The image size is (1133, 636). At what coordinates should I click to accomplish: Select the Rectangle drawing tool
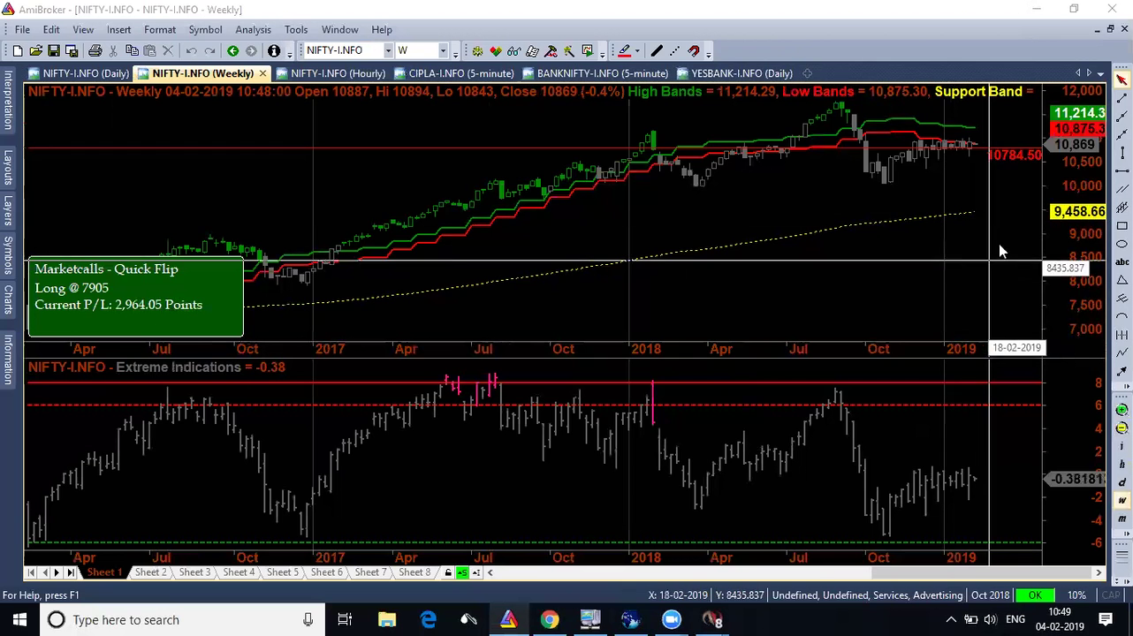[x=1122, y=225]
